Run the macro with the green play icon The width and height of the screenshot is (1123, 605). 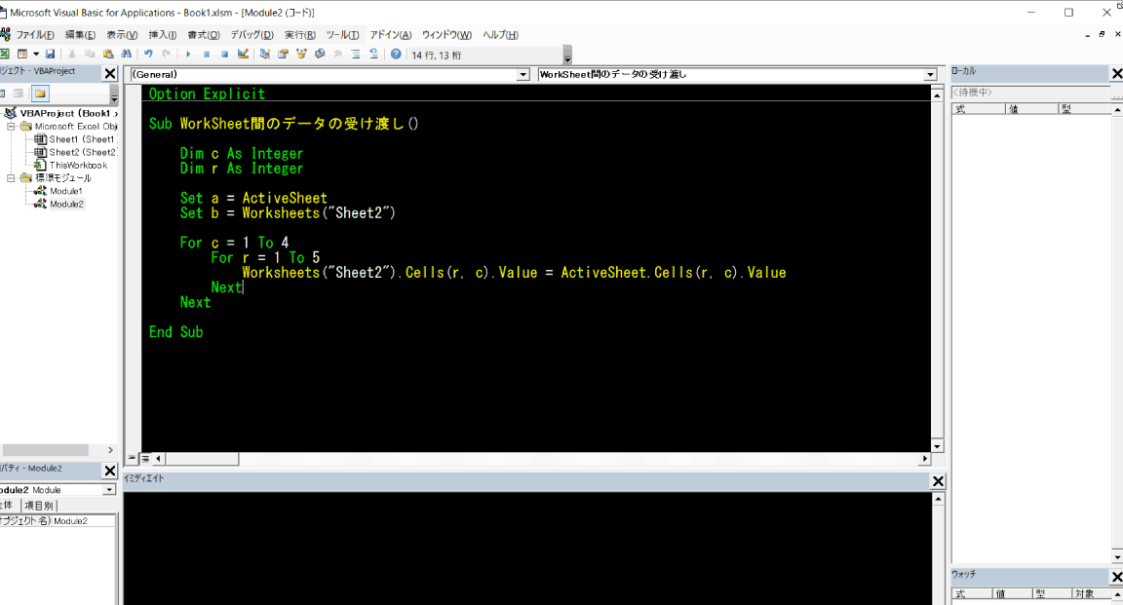click(188, 55)
